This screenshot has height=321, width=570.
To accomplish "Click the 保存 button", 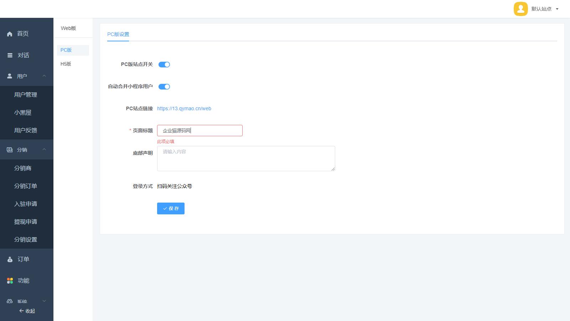I will point(171,209).
